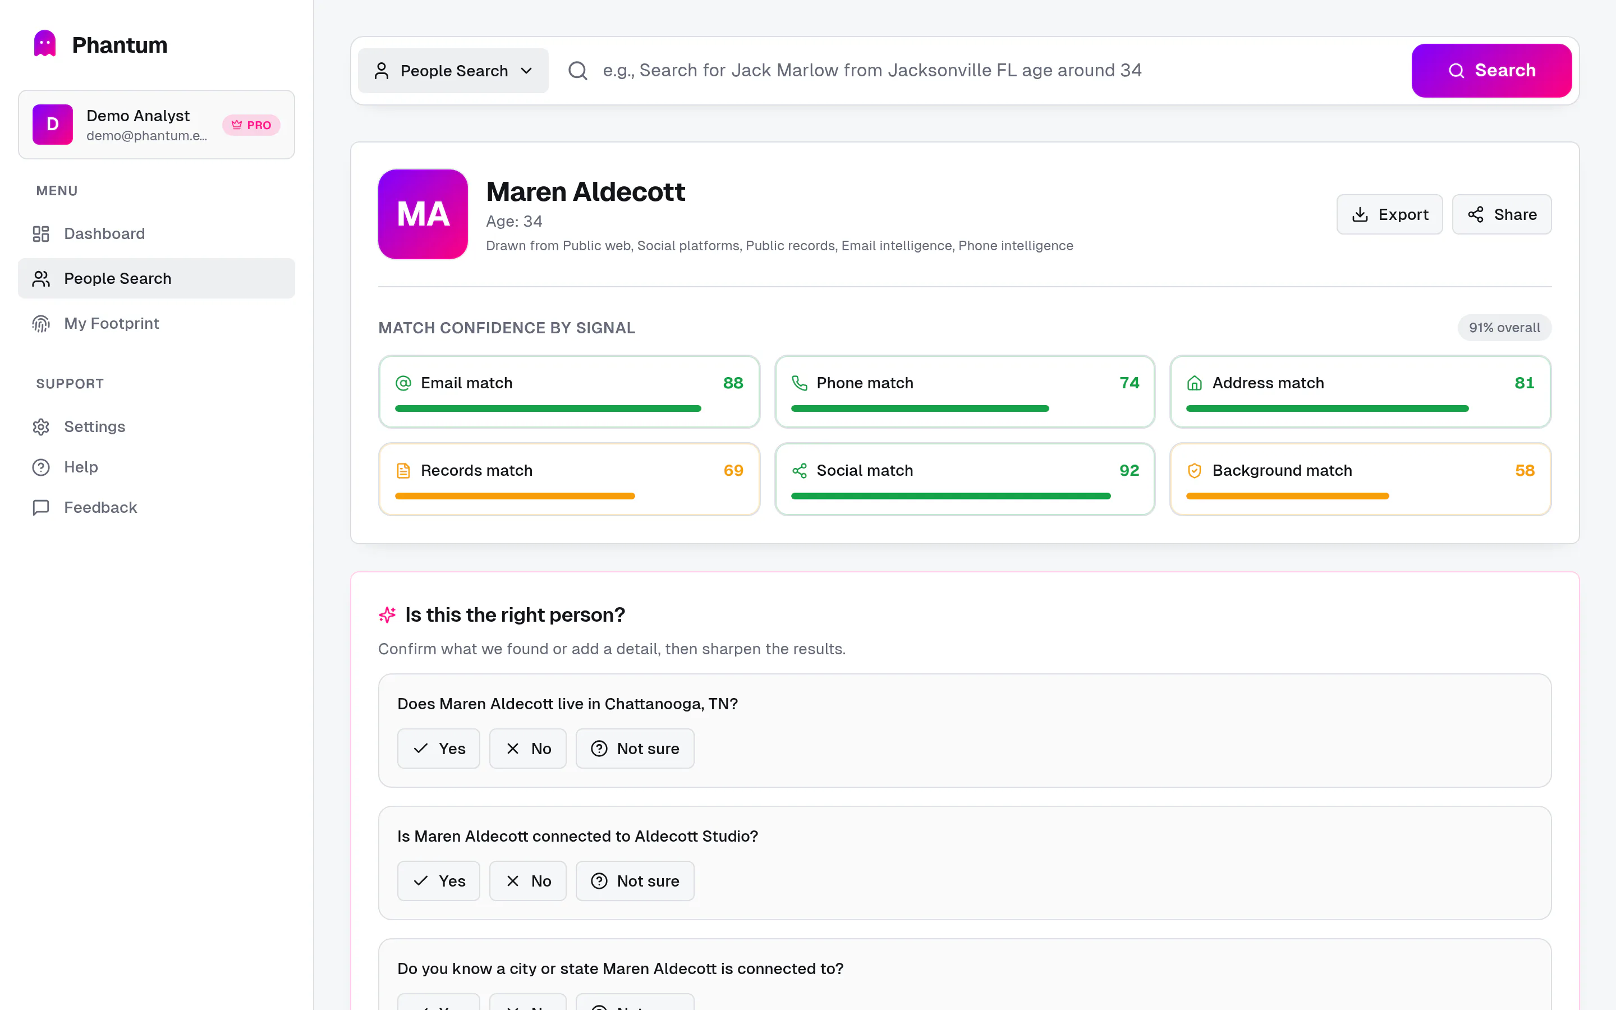Click the Phone match handset icon
The image size is (1616, 1010).
(800, 383)
